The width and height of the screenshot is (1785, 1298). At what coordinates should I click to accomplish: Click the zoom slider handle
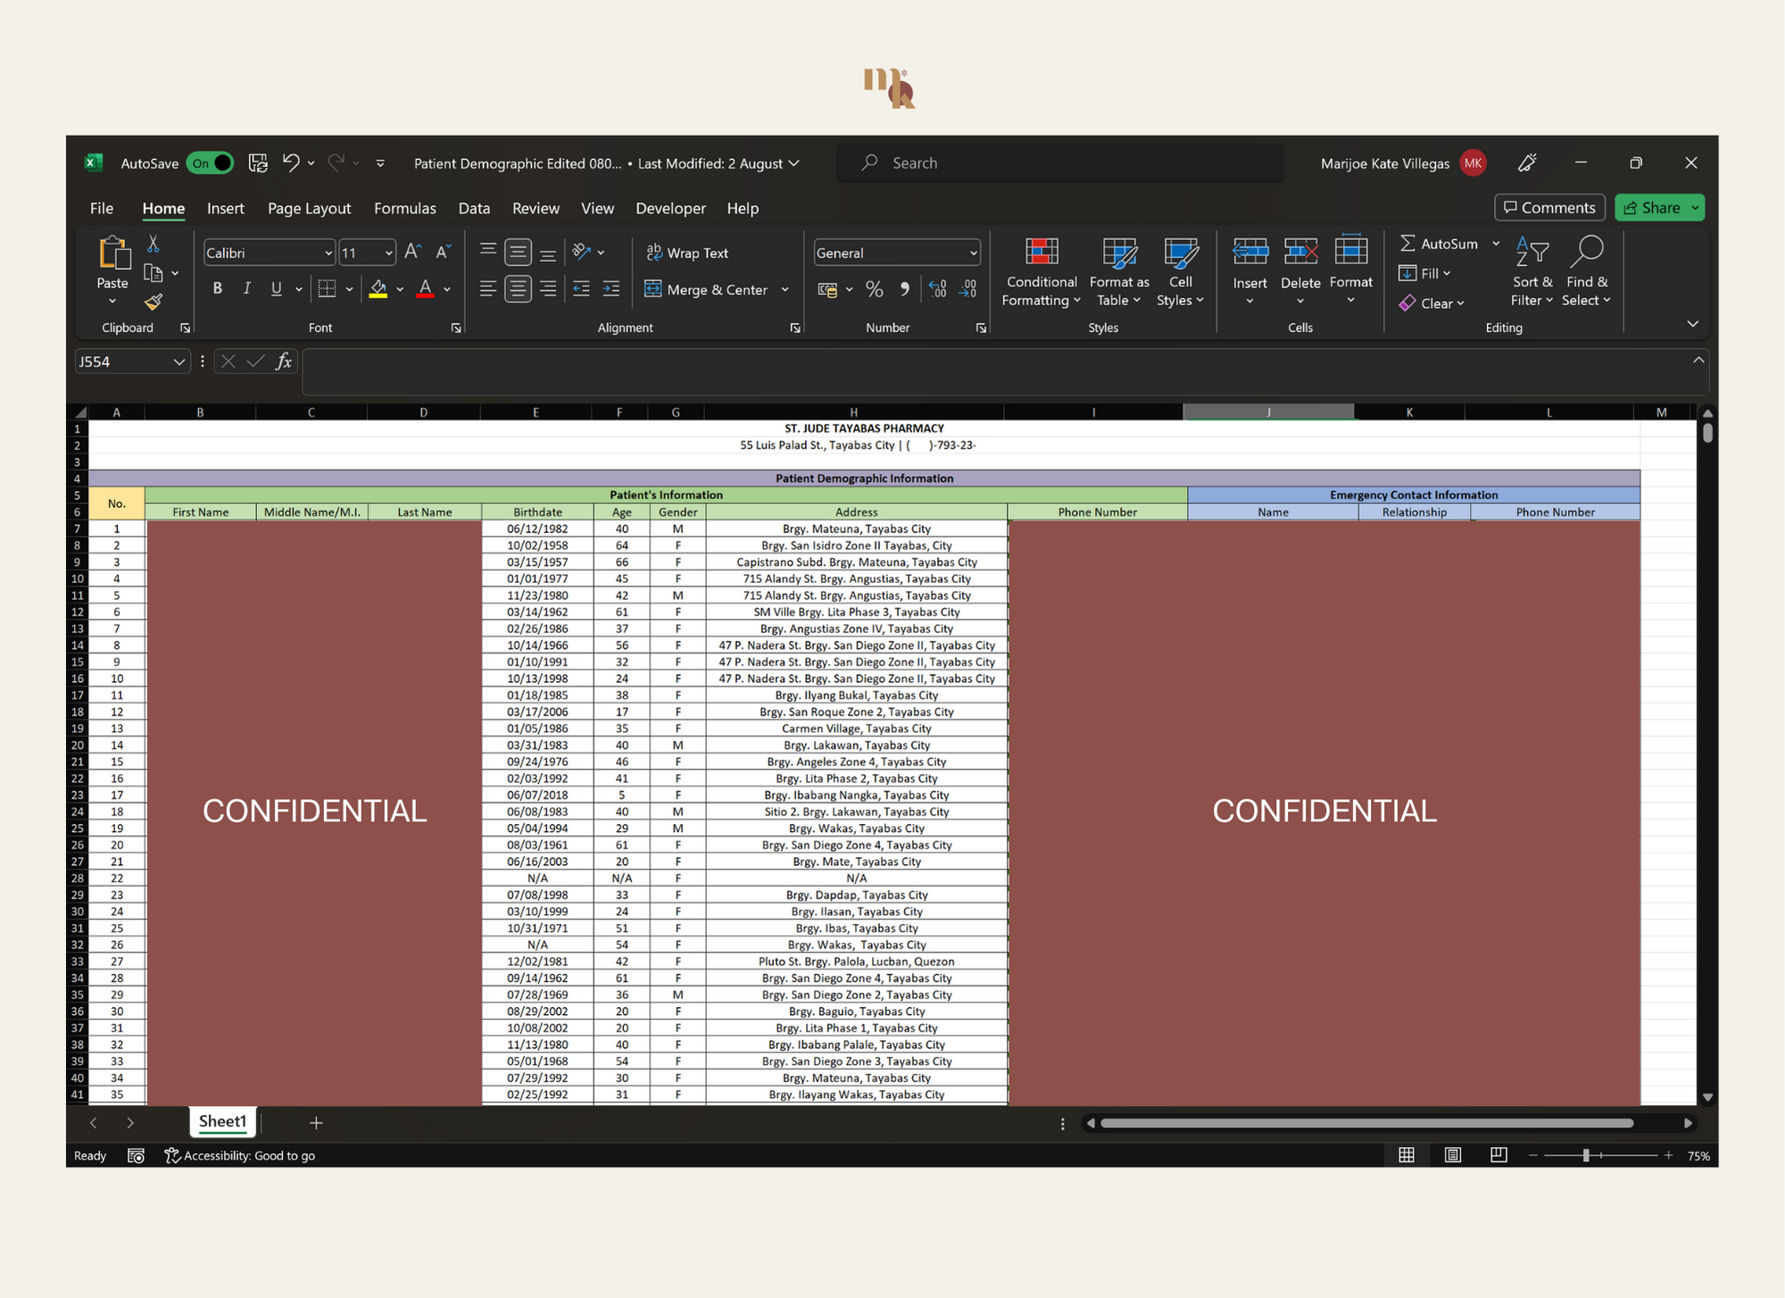point(1586,1155)
